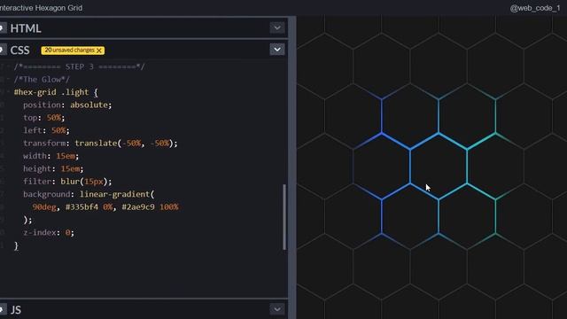The width and height of the screenshot is (567, 319).
Task: Open the JS panel dropdown chevron
Action: 277,309
